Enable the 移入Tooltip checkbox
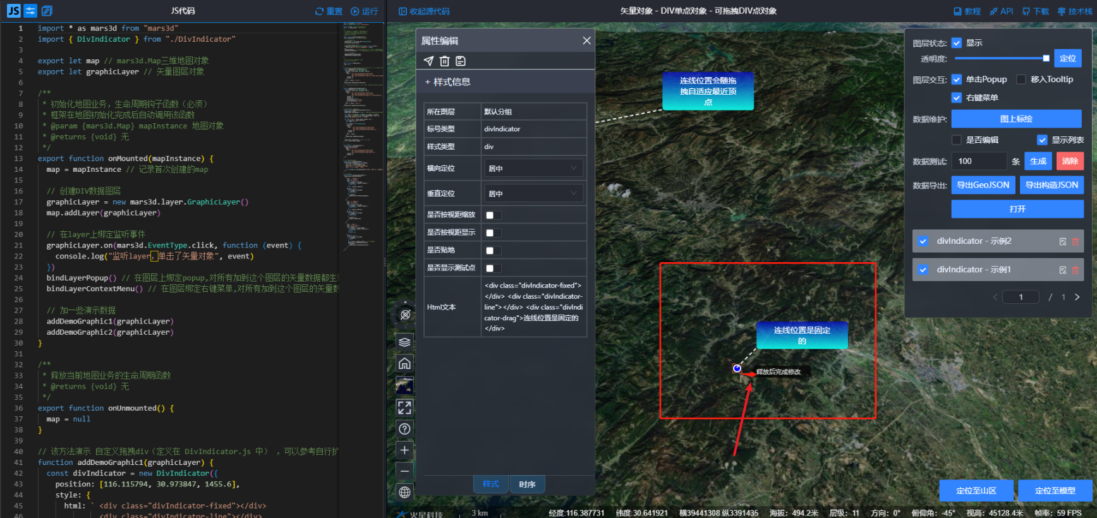The image size is (1097, 518). (1021, 80)
